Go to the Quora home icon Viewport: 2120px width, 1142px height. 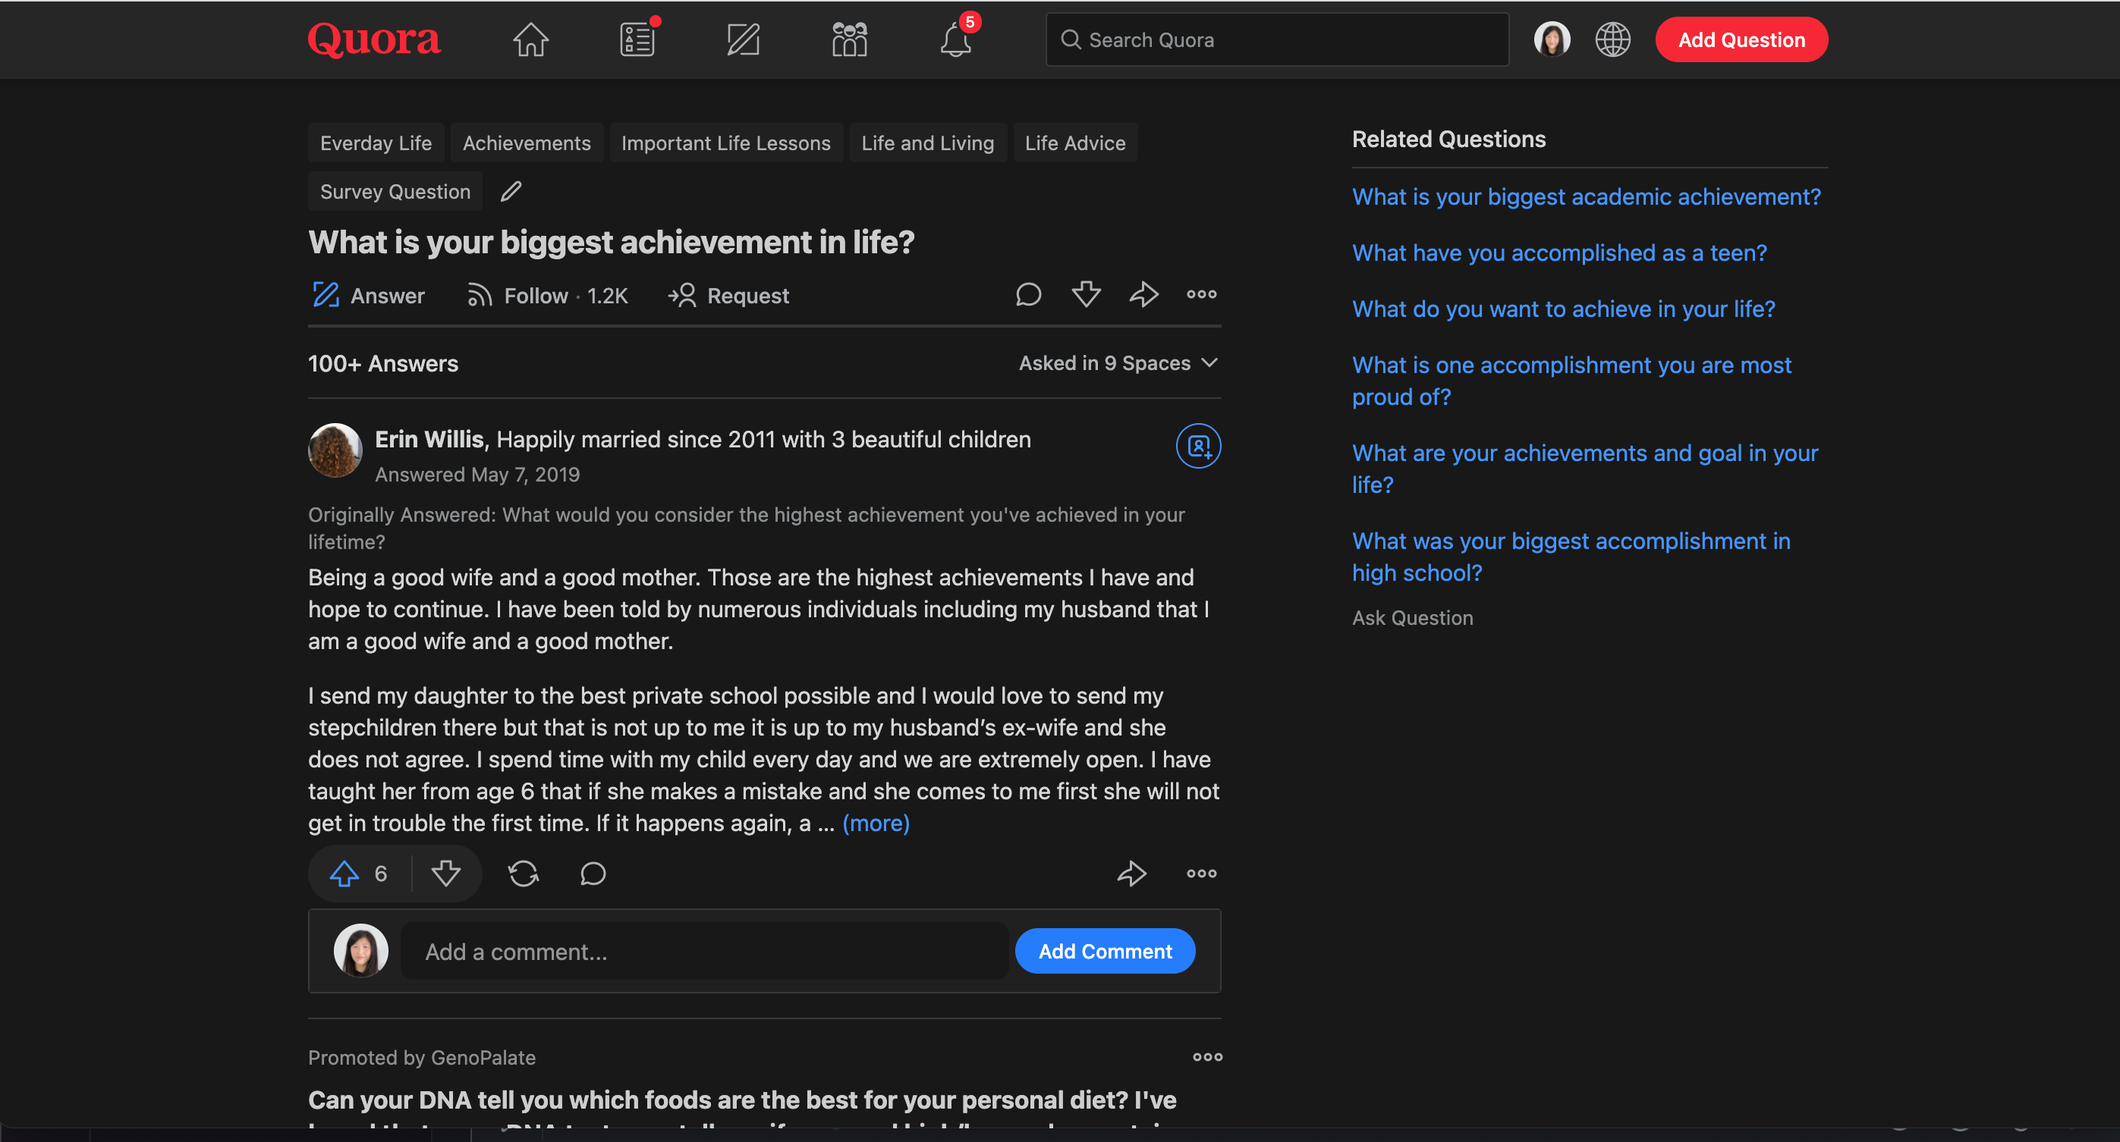(530, 39)
